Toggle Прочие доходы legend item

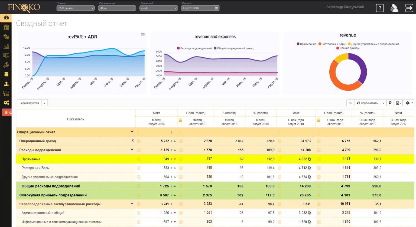point(348,48)
